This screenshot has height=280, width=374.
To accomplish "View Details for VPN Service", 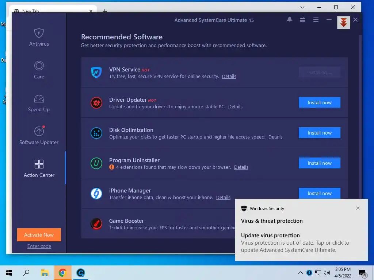I will click(229, 77).
